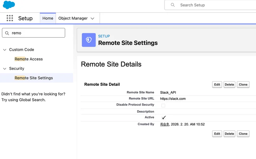Screen dimensions: 256x159
Task: Click the top Edit button
Action: 217,85
